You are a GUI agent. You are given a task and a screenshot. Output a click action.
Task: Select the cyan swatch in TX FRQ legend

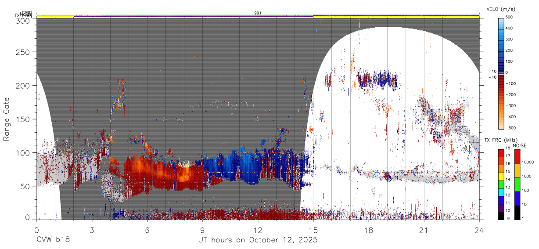tap(501, 191)
